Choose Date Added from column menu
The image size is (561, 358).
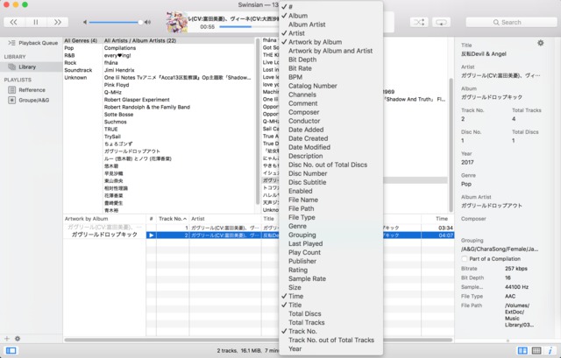308,130
